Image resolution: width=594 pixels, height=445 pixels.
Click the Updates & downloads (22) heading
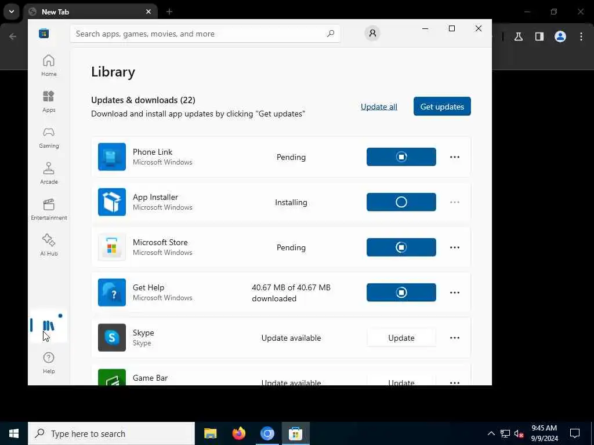(x=143, y=100)
